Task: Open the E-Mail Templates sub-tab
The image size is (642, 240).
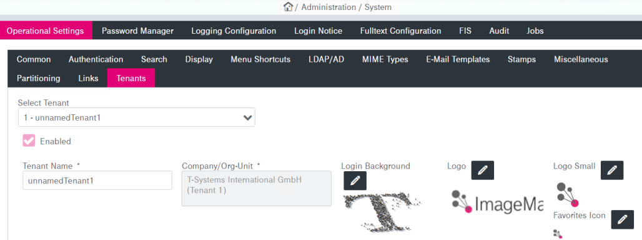Action: 458,59
